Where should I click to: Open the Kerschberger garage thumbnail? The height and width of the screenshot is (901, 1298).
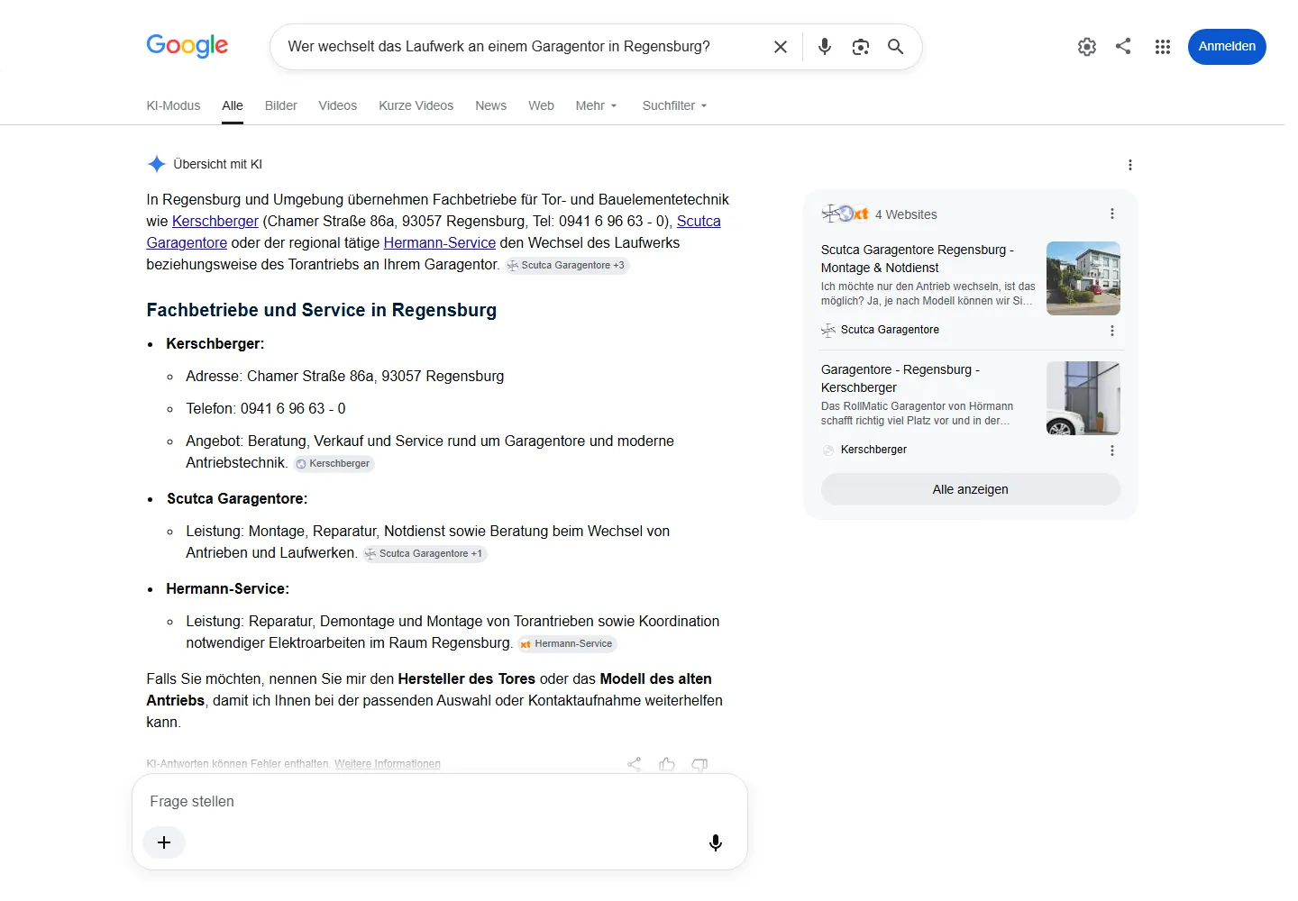tap(1083, 398)
